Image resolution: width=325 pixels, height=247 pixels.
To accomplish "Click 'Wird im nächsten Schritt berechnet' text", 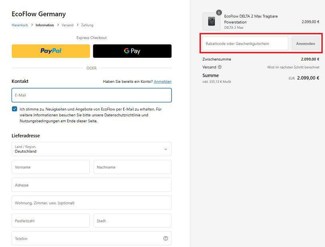I will 293,67.
